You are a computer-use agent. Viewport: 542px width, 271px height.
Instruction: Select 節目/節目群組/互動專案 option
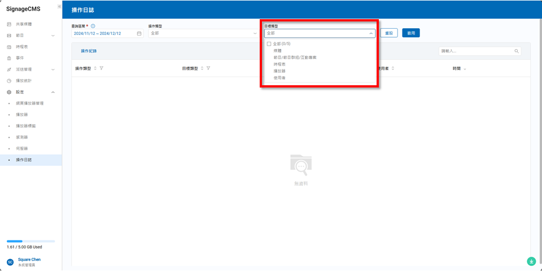click(x=295, y=58)
